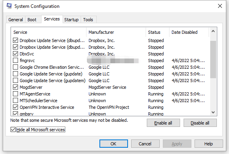Switch to the General tab
Viewport: 229px width, 154px height.
click(x=16, y=20)
